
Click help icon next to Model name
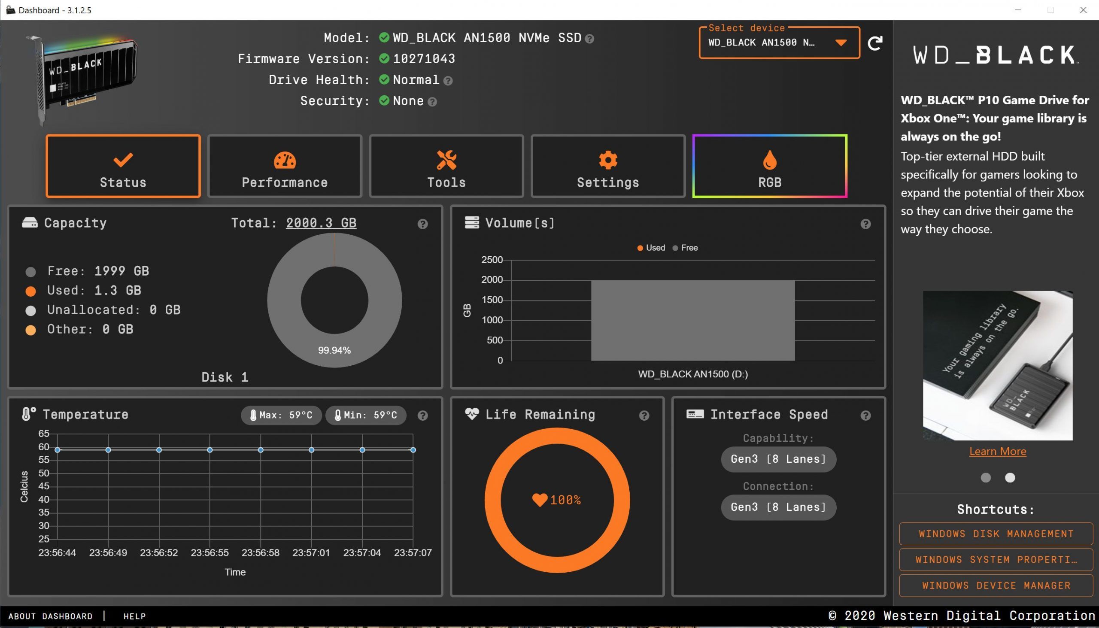click(589, 39)
